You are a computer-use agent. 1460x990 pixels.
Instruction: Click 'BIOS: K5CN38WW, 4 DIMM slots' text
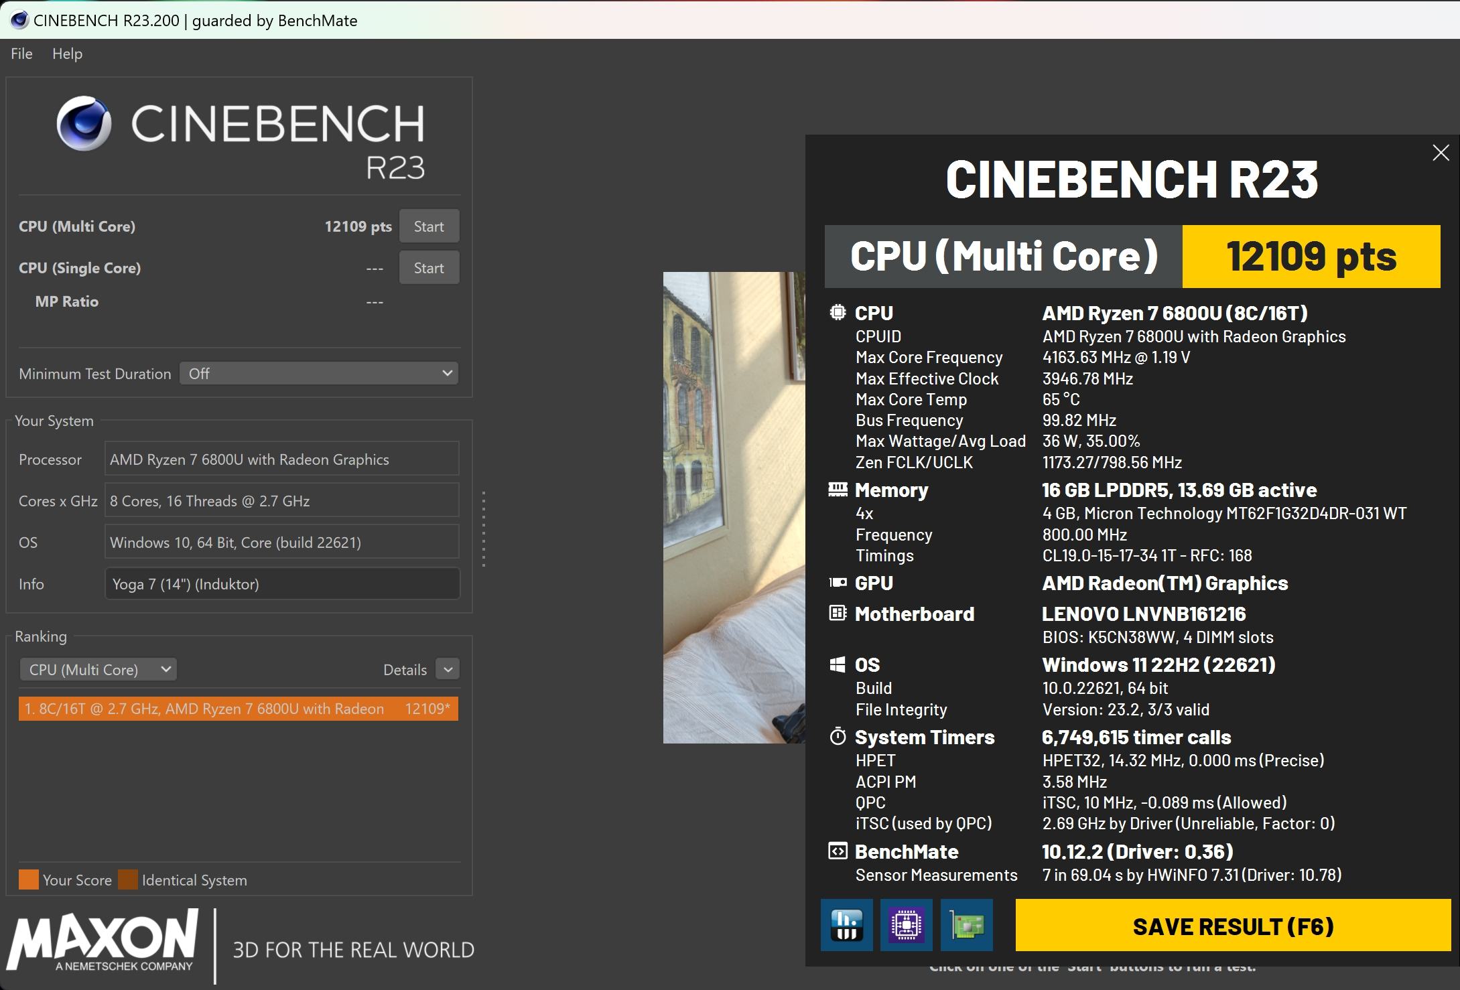coord(1158,637)
